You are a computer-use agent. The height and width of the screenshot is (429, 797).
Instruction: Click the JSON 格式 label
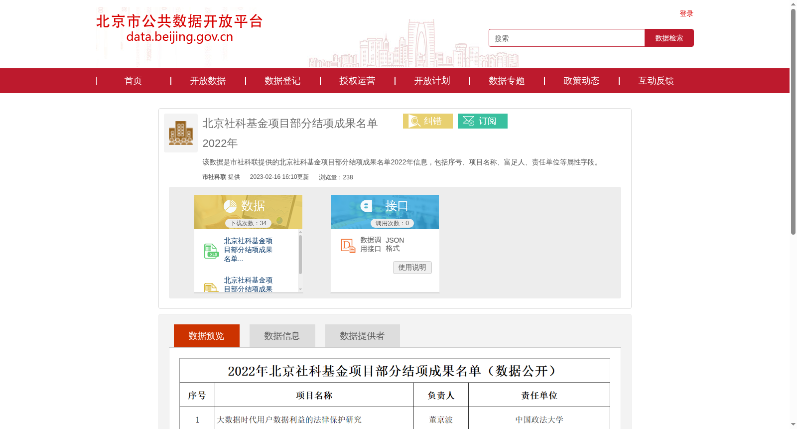[x=395, y=244]
